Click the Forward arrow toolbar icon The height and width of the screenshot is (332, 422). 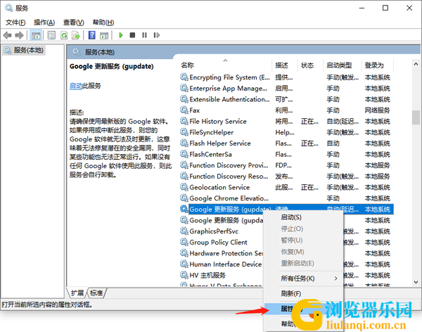(x=19, y=35)
